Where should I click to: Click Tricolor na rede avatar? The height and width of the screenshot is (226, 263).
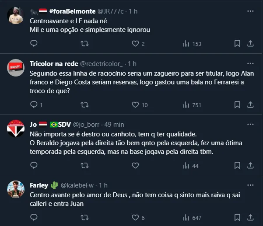click(x=16, y=68)
